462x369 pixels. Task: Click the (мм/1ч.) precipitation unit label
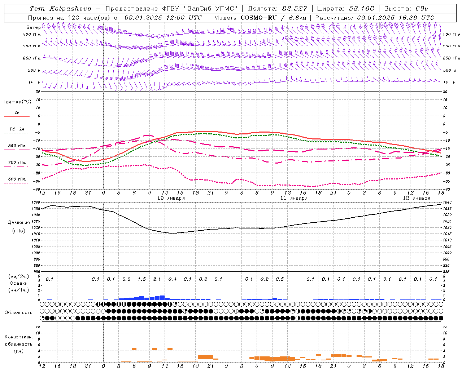pyautogui.click(x=19, y=290)
